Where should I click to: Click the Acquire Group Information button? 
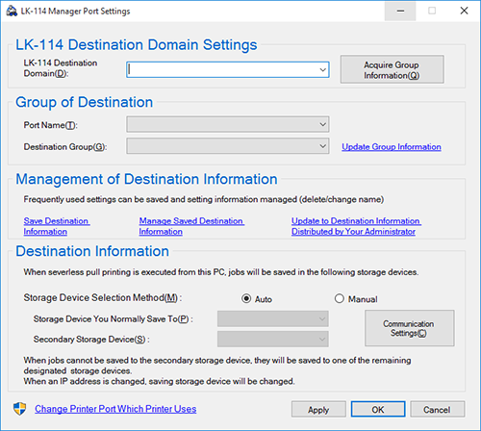pyautogui.click(x=392, y=69)
